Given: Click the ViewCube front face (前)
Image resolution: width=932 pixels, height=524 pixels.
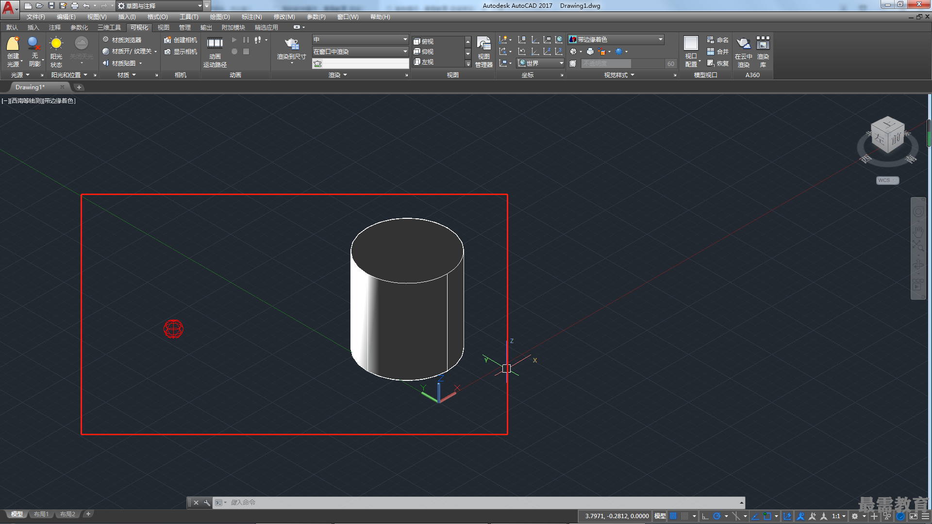Looking at the screenshot, I should click(x=896, y=138).
